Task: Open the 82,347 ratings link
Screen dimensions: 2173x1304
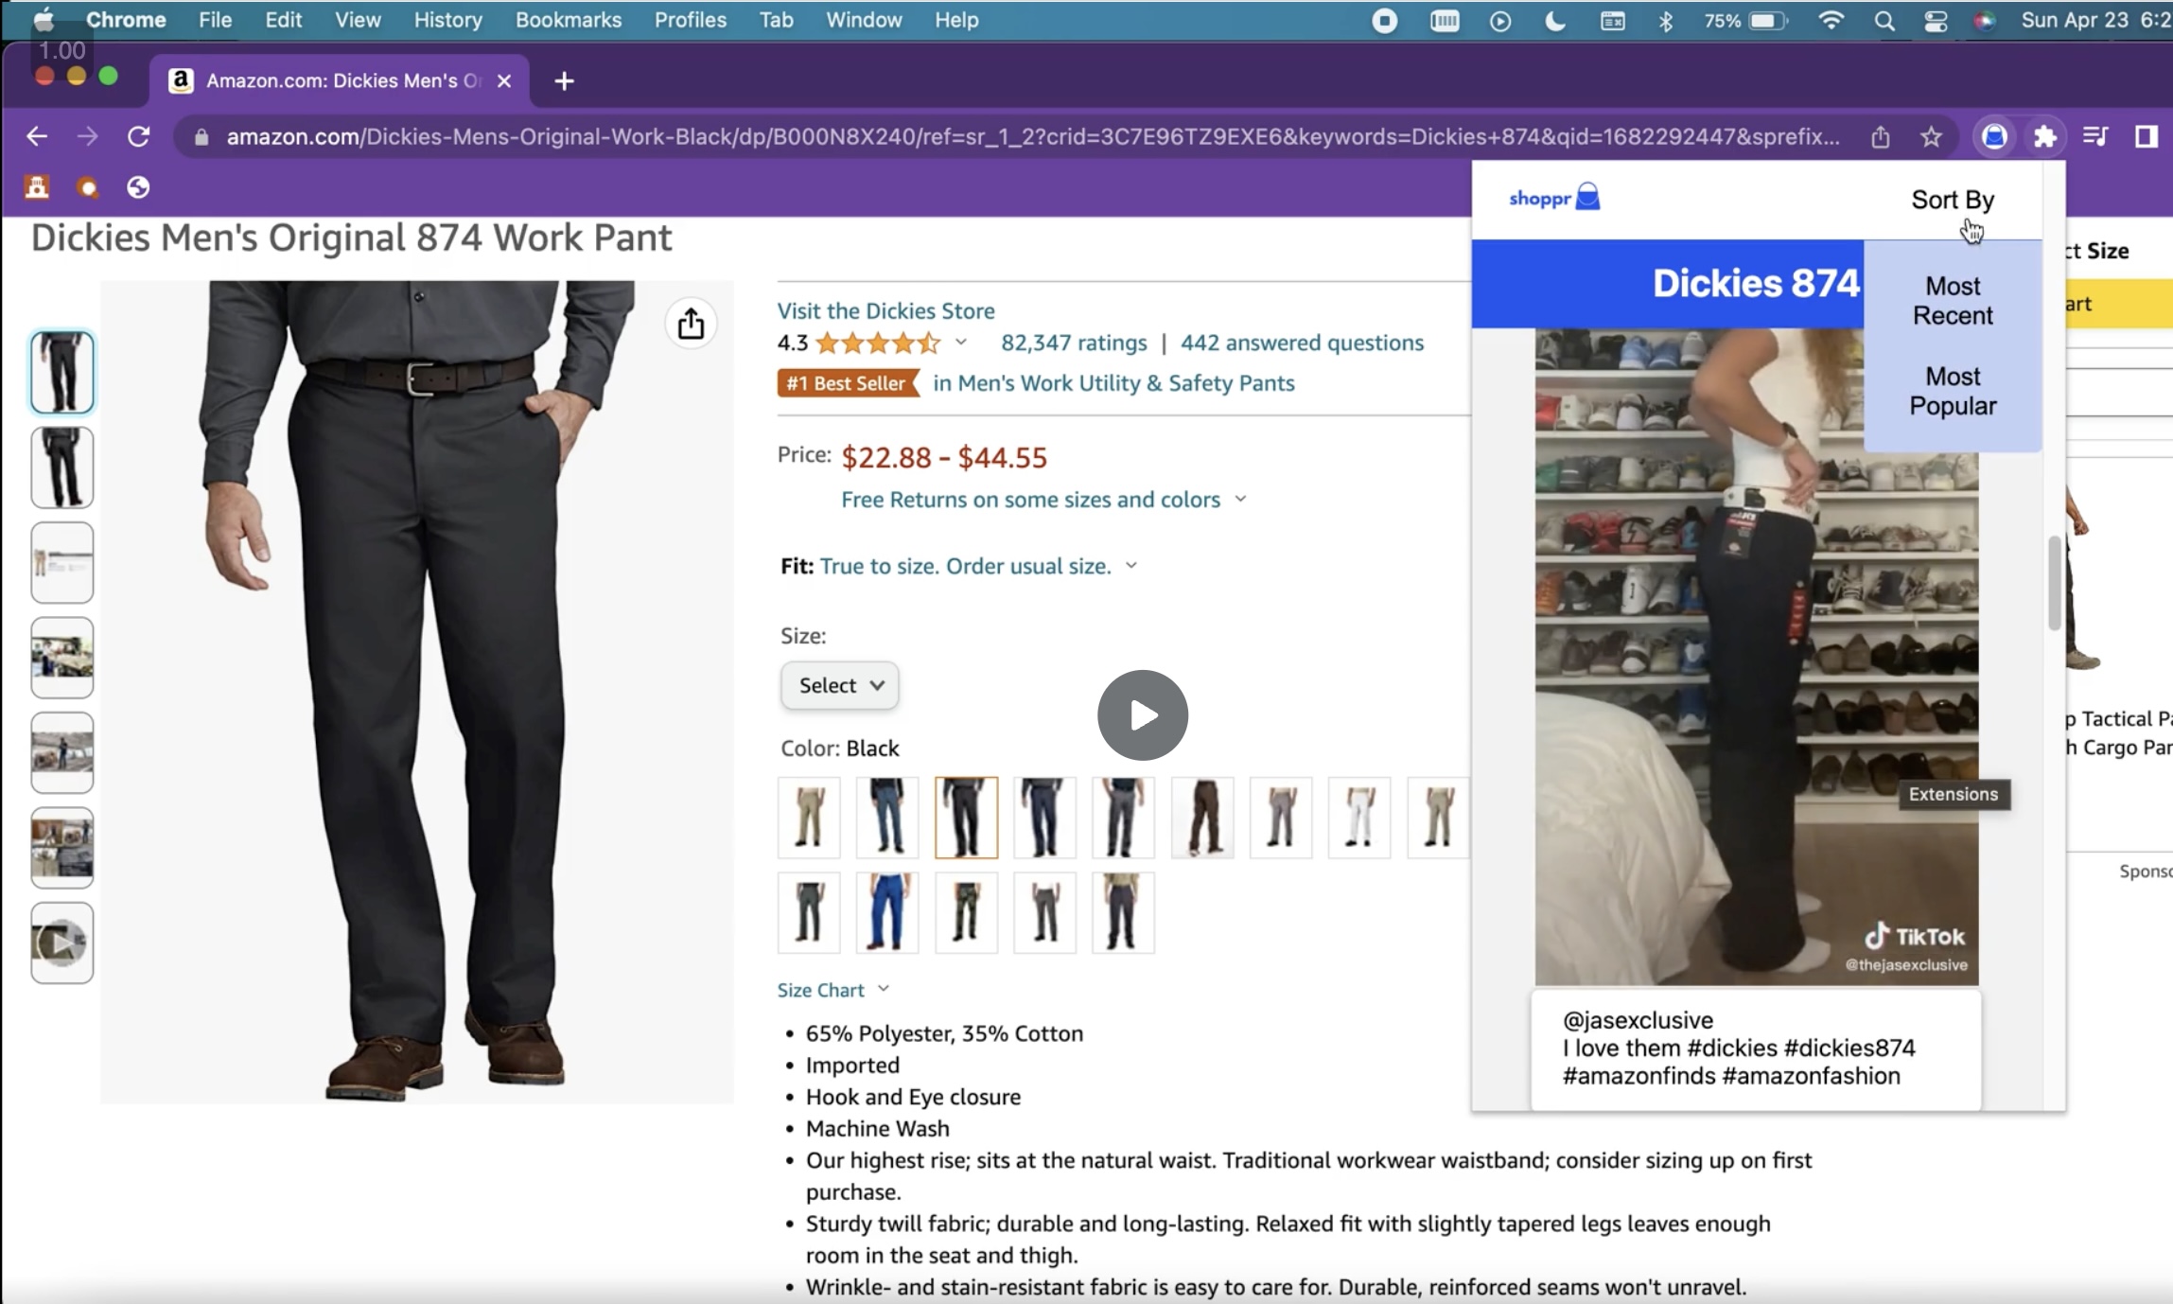Action: 1074,343
